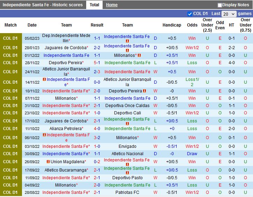Open Alianza Petrolera team link

[66, 128]
